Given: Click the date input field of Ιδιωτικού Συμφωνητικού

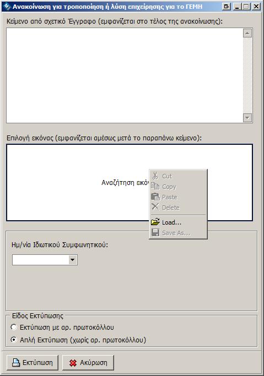Looking at the screenshot, I should 40,260.
